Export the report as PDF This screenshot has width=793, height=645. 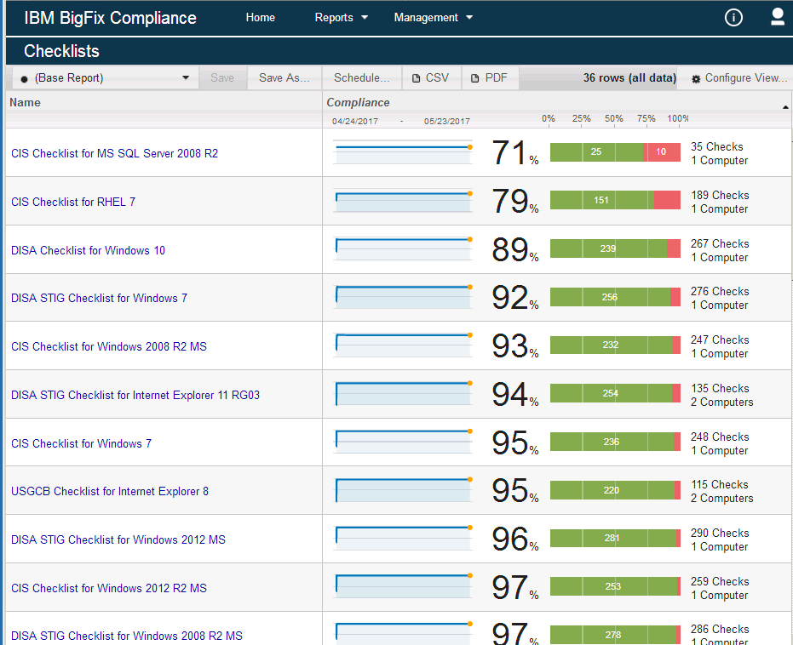click(489, 77)
